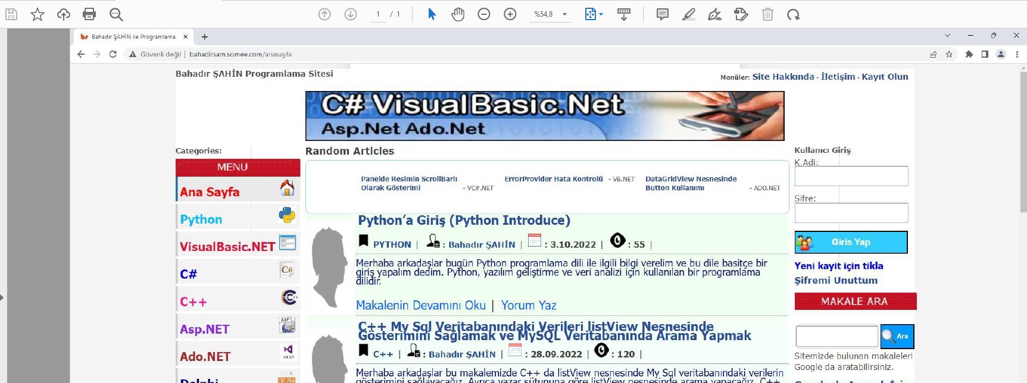Rotate the page with the circular arrow
Image resolution: width=1027 pixels, height=383 pixels.
pos(793,14)
